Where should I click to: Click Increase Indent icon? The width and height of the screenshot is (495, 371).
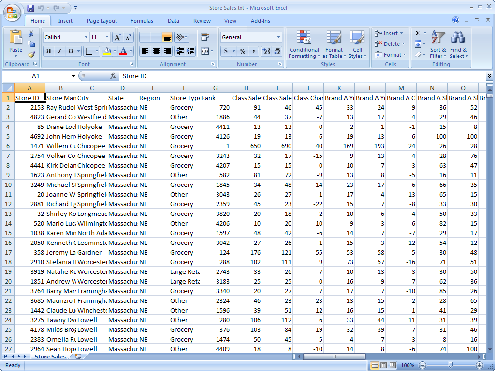[190, 51]
